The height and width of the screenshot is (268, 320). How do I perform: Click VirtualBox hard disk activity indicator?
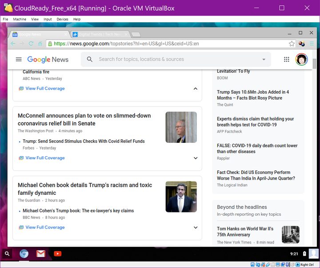pyautogui.click(x=252, y=264)
